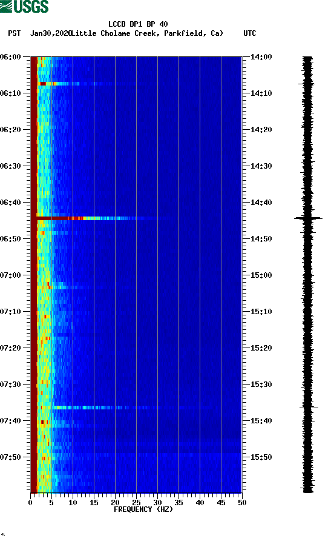
Task: Click the 'FREQUENCY (HZ)' axis label
Action: tap(143, 509)
